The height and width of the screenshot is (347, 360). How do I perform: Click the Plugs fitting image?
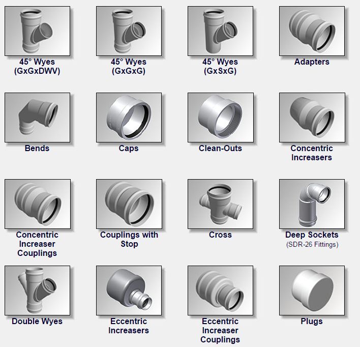click(312, 290)
